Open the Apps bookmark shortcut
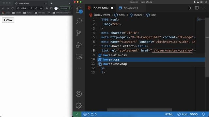 click(x=6, y=13)
